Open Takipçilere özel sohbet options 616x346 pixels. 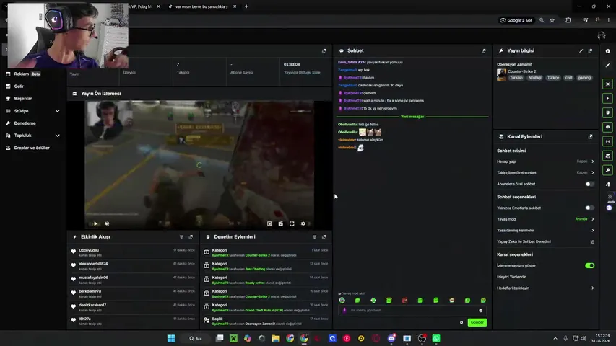tap(592, 172)
